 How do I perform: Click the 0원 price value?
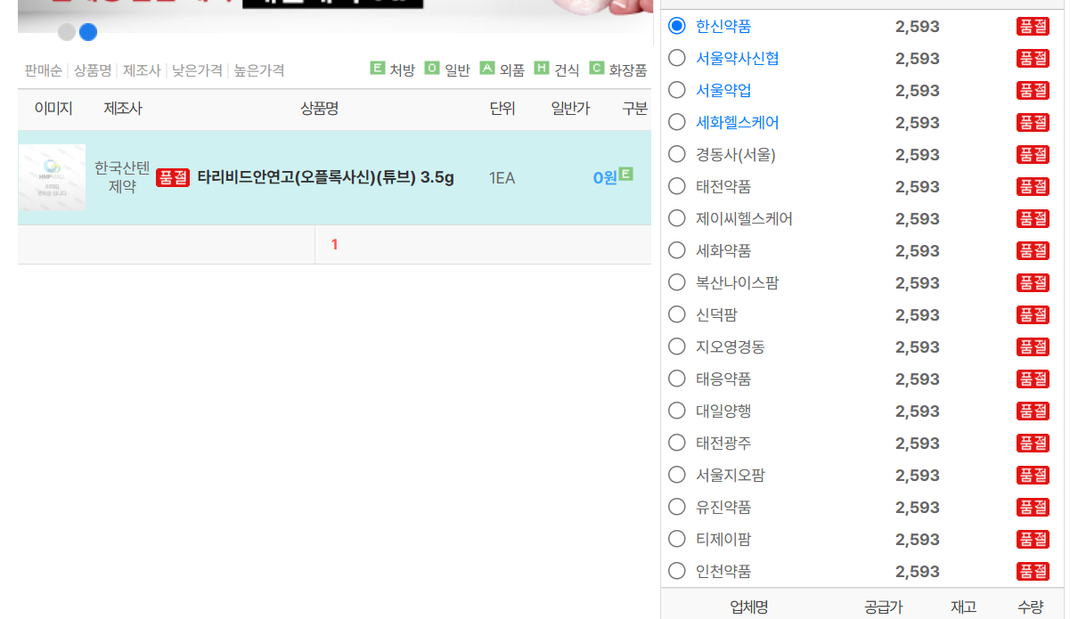click(x=605, y=177)
